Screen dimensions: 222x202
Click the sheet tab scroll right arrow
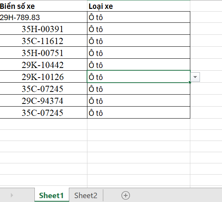[x=12, y=195]
